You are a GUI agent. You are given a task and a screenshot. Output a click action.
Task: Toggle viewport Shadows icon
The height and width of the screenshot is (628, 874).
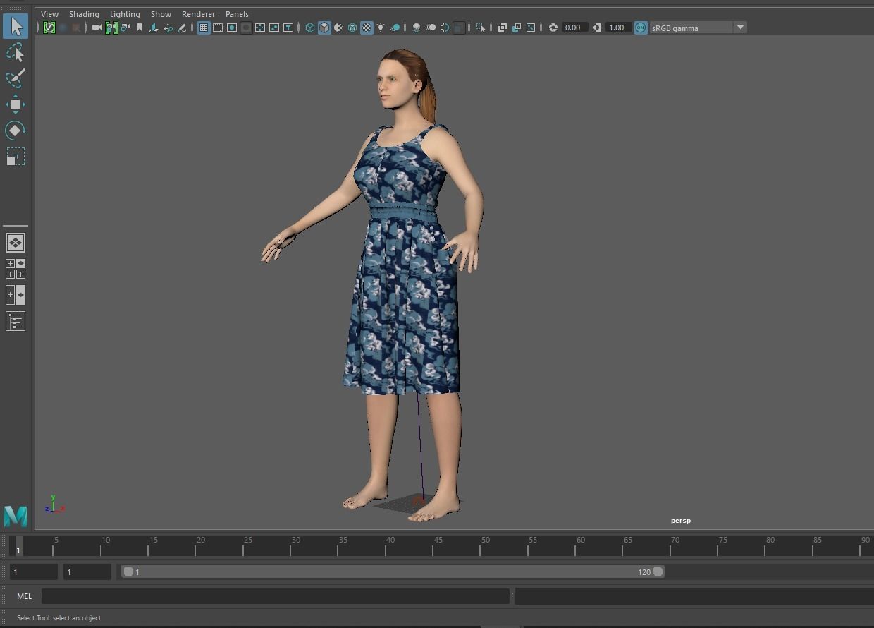click(395, 28)
